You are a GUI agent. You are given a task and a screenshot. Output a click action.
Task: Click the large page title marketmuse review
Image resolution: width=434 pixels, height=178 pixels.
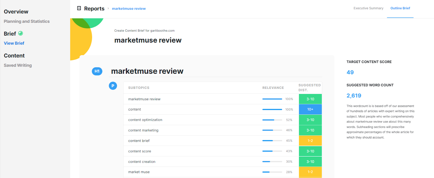click(148, 40)
